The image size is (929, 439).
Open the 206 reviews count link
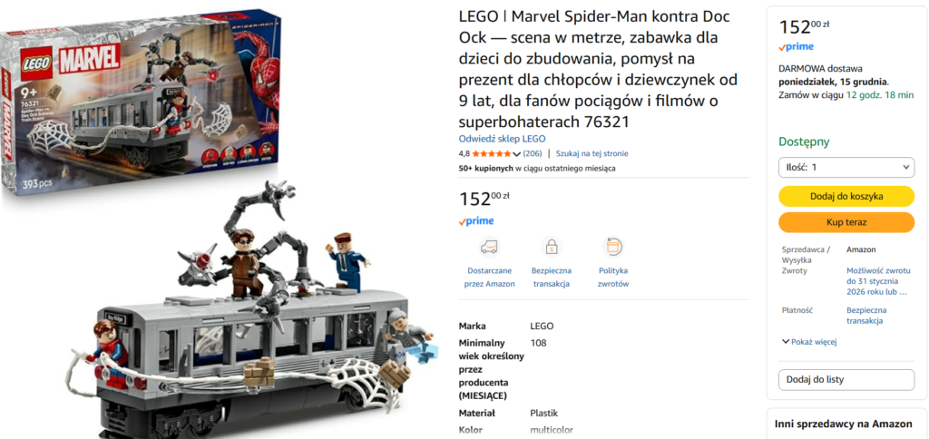click(x=533, y=153)
